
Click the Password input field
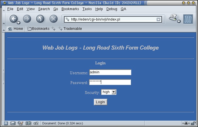[110, 82]
